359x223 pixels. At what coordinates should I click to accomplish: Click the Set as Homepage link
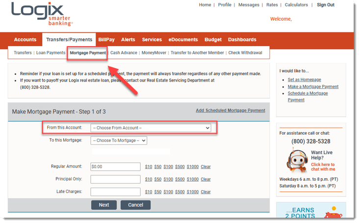coord(304,80)
